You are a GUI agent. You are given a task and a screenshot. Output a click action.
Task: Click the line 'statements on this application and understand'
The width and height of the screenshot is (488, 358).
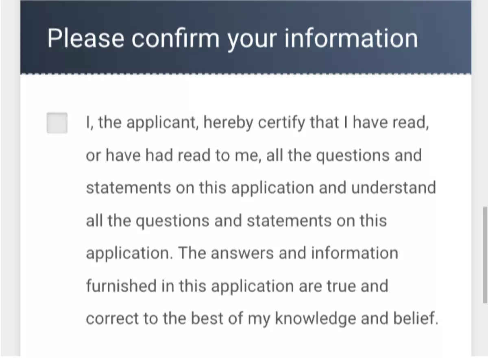(261, 188)
